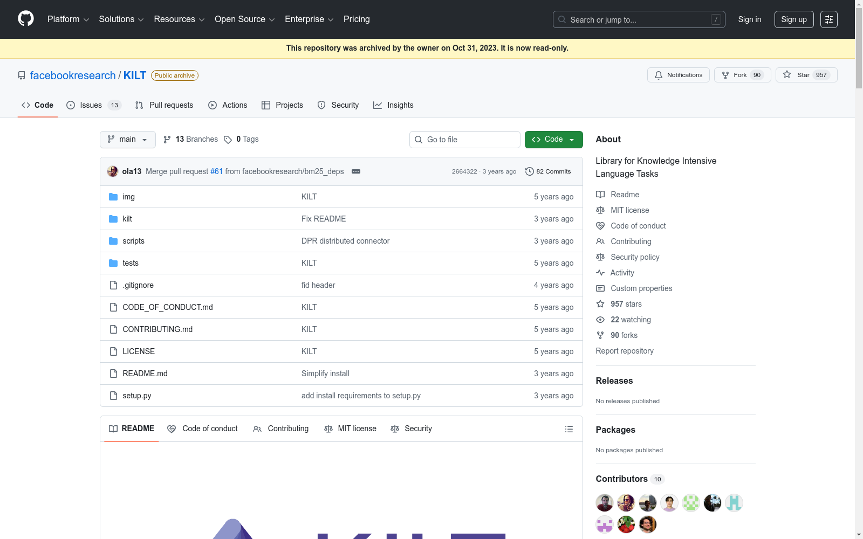Open the LICENSE file

point(139,351)
